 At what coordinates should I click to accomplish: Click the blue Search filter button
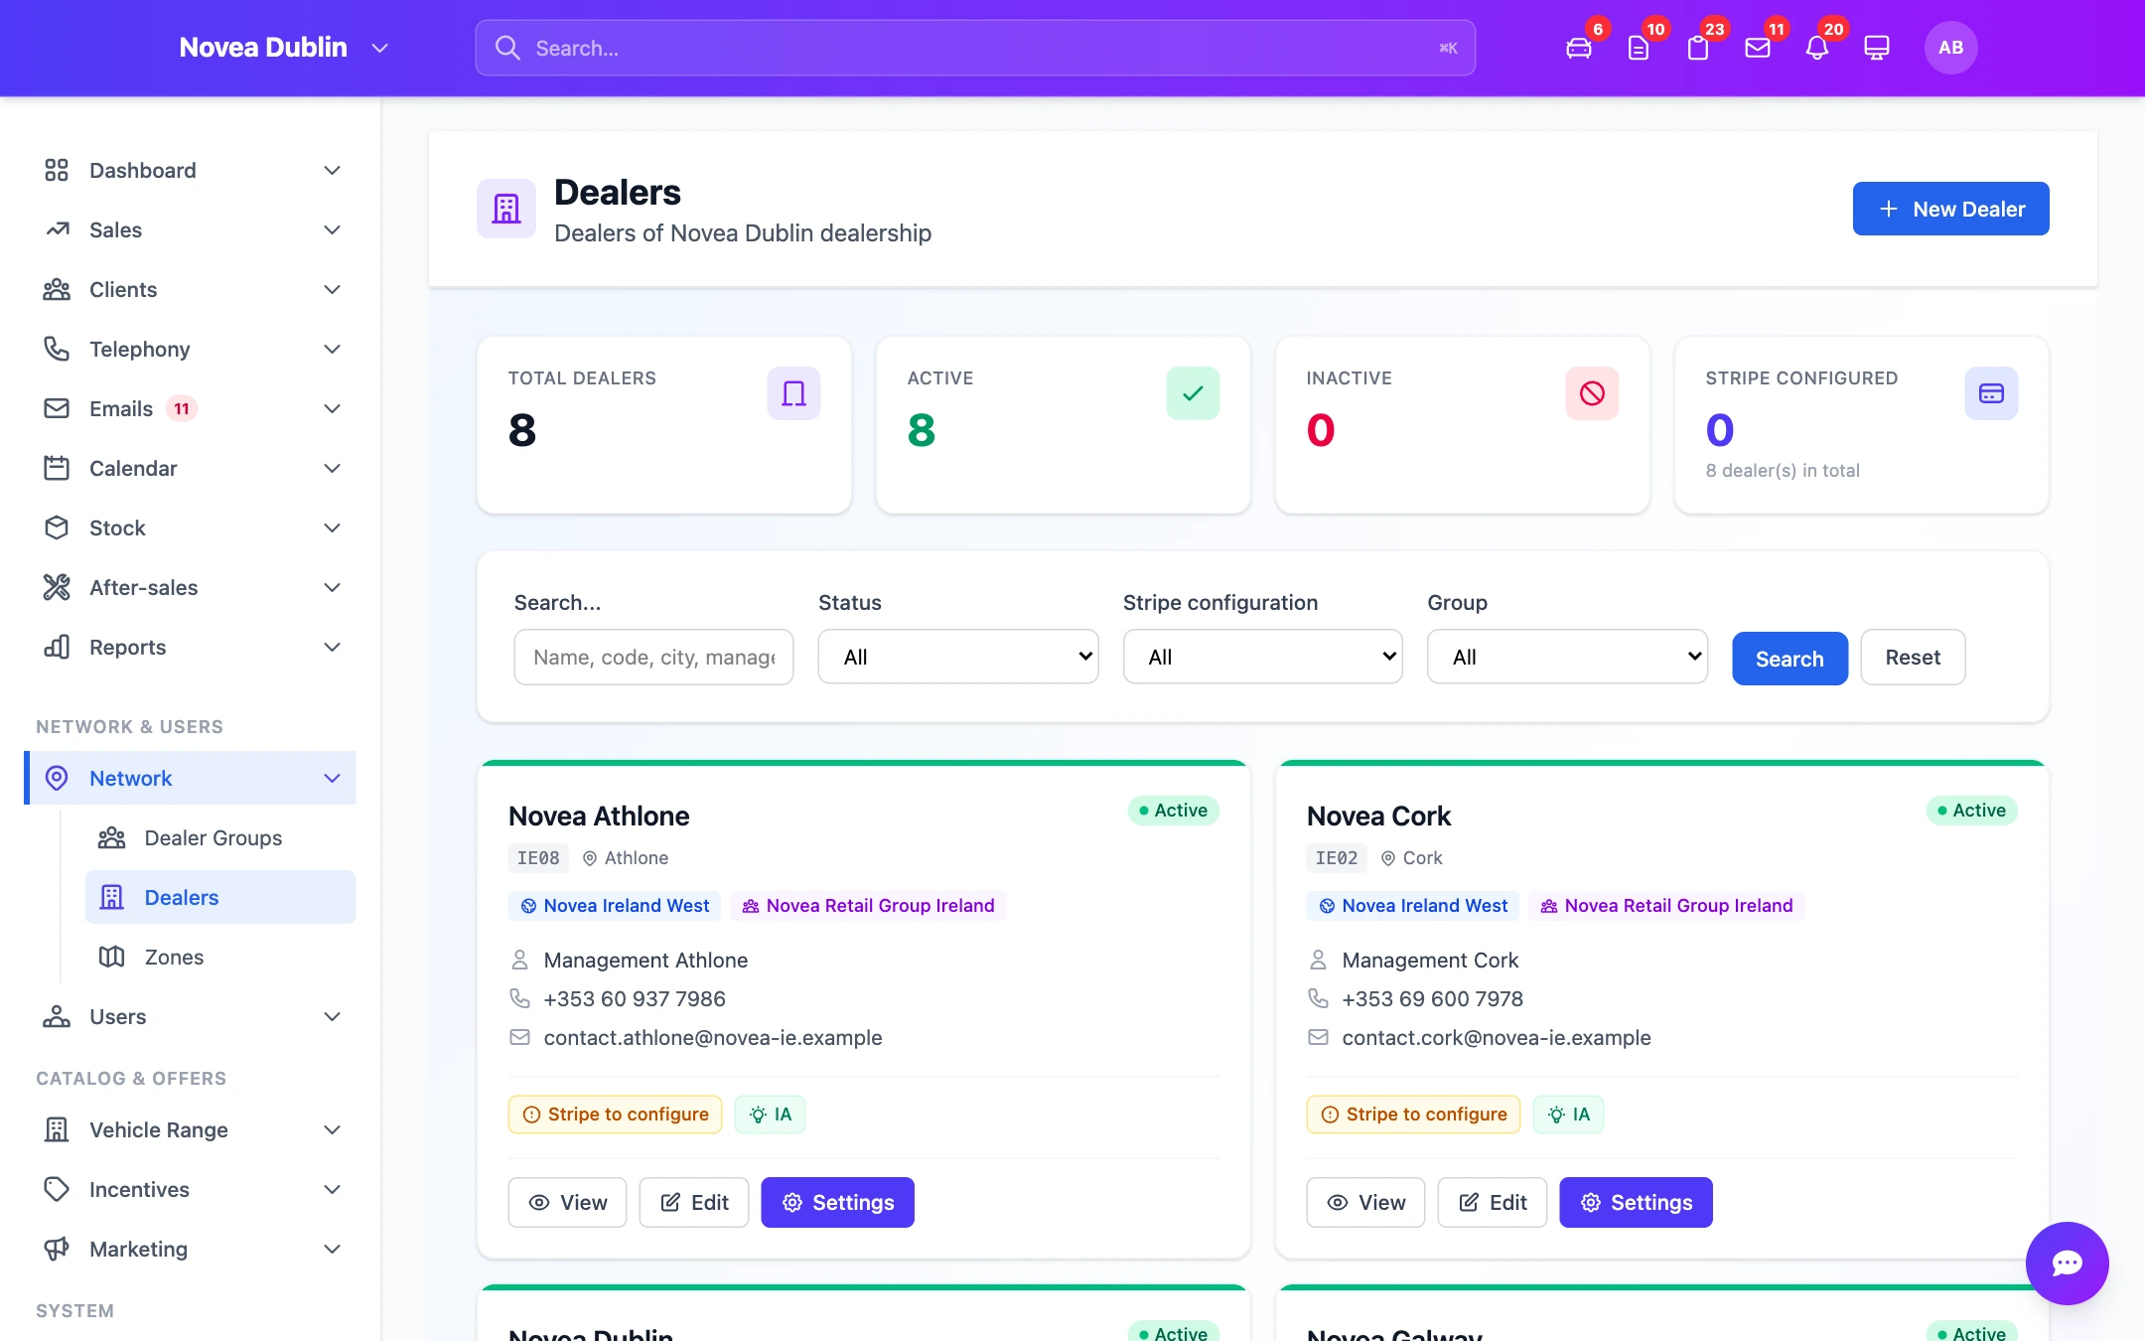tap(1789, 659)
